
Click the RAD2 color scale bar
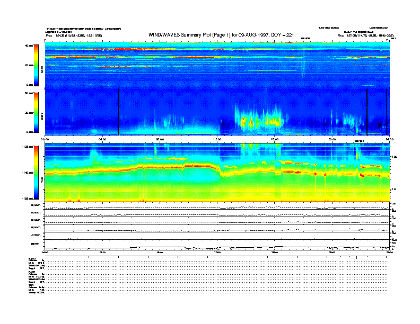pyautogui.click(x=36, y=65)
